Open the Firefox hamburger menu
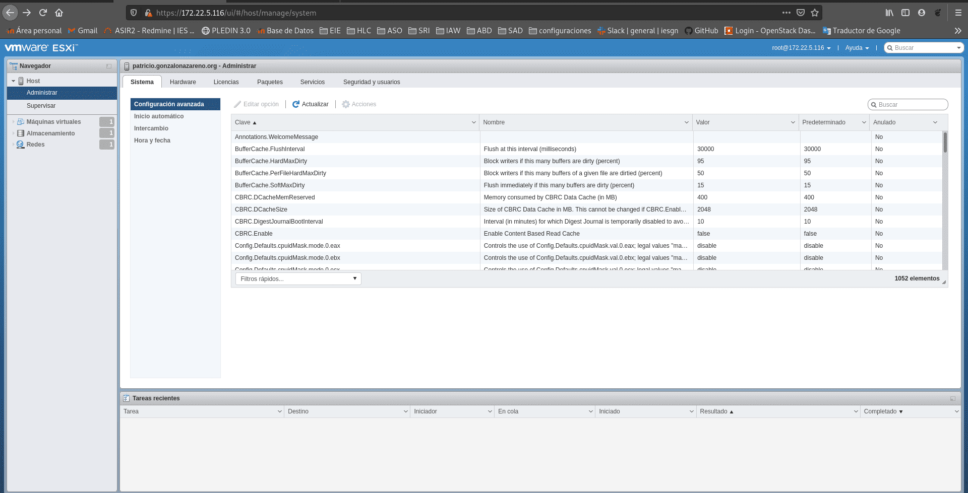968x493 pixels. [958, 13]
